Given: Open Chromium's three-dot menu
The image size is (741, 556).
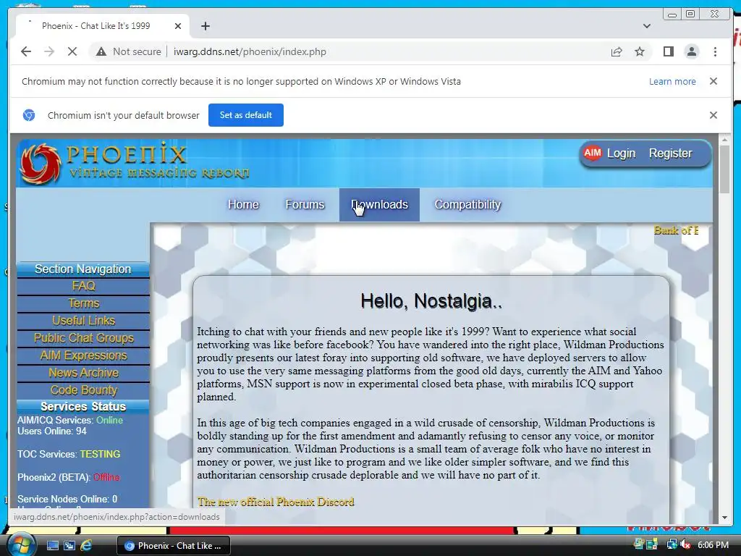Looking at the screenshot, I should coord(715,51).
